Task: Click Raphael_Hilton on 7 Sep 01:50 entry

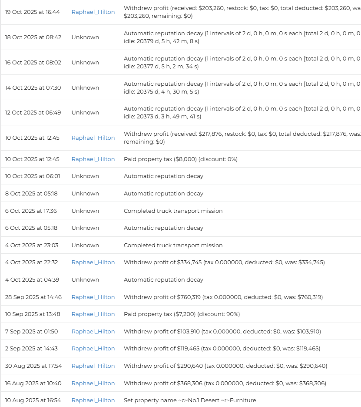Action: click(93, 332)
